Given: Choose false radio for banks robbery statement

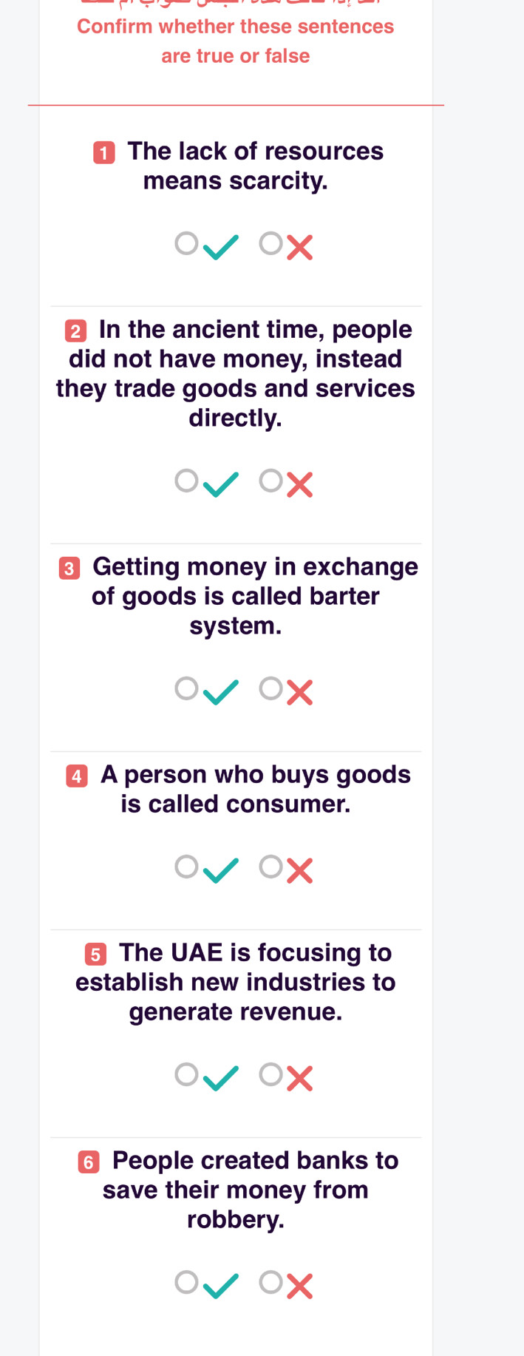Looking at the screenshot, I should coord(271,1282).
